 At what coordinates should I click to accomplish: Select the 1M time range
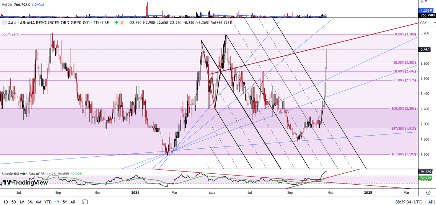(22, 201)
